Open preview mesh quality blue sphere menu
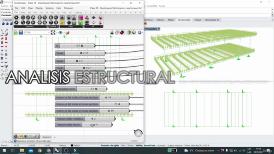 click(x=140, y=33)
